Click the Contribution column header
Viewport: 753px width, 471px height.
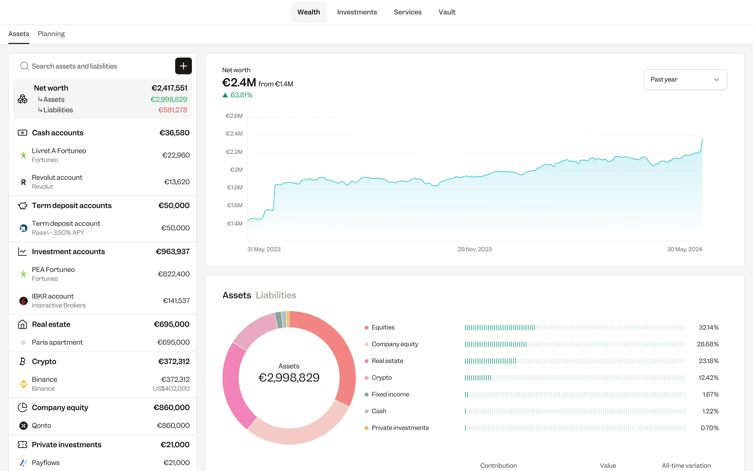(498, 466)
